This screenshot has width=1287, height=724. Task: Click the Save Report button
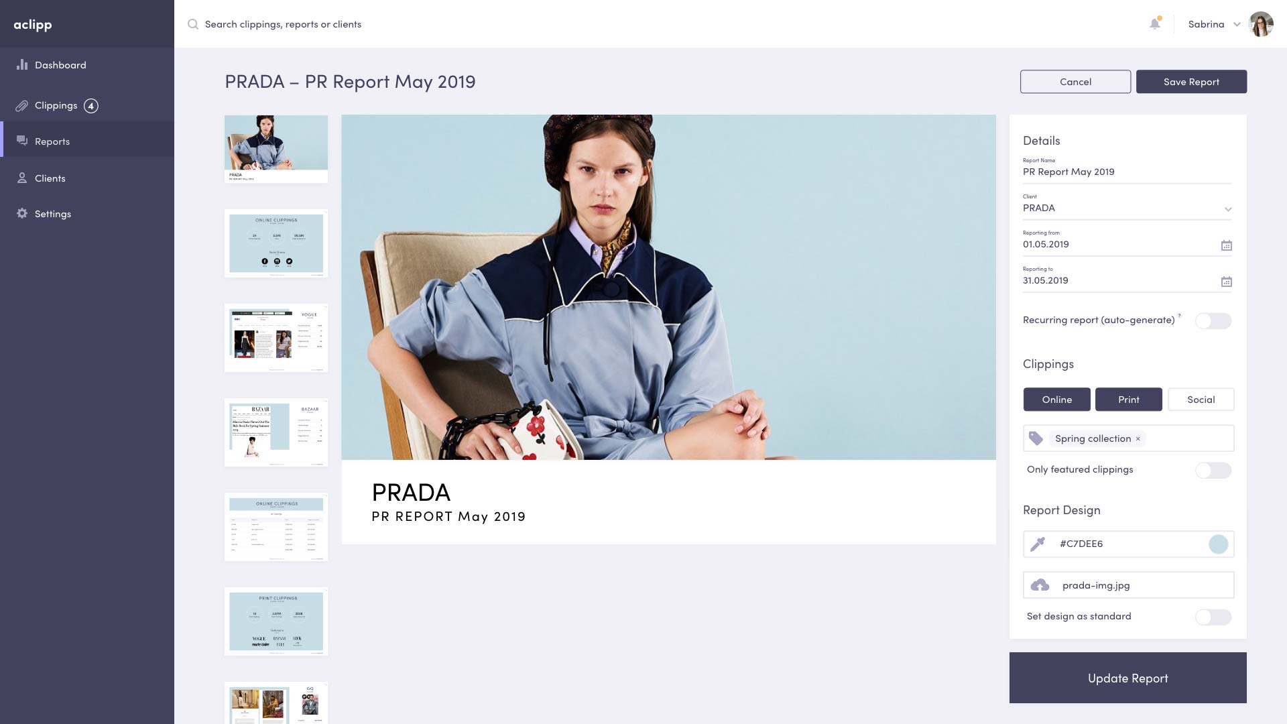point(1191,82)
